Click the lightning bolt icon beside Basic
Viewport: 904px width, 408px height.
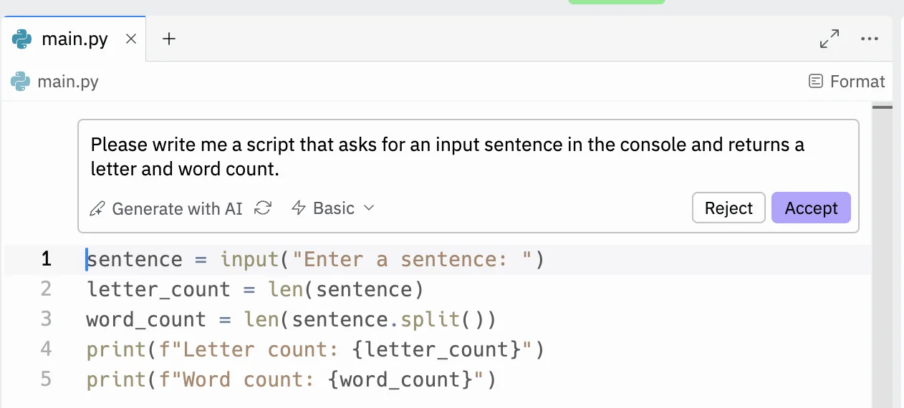pyautogui.click(x=299, y=208)
